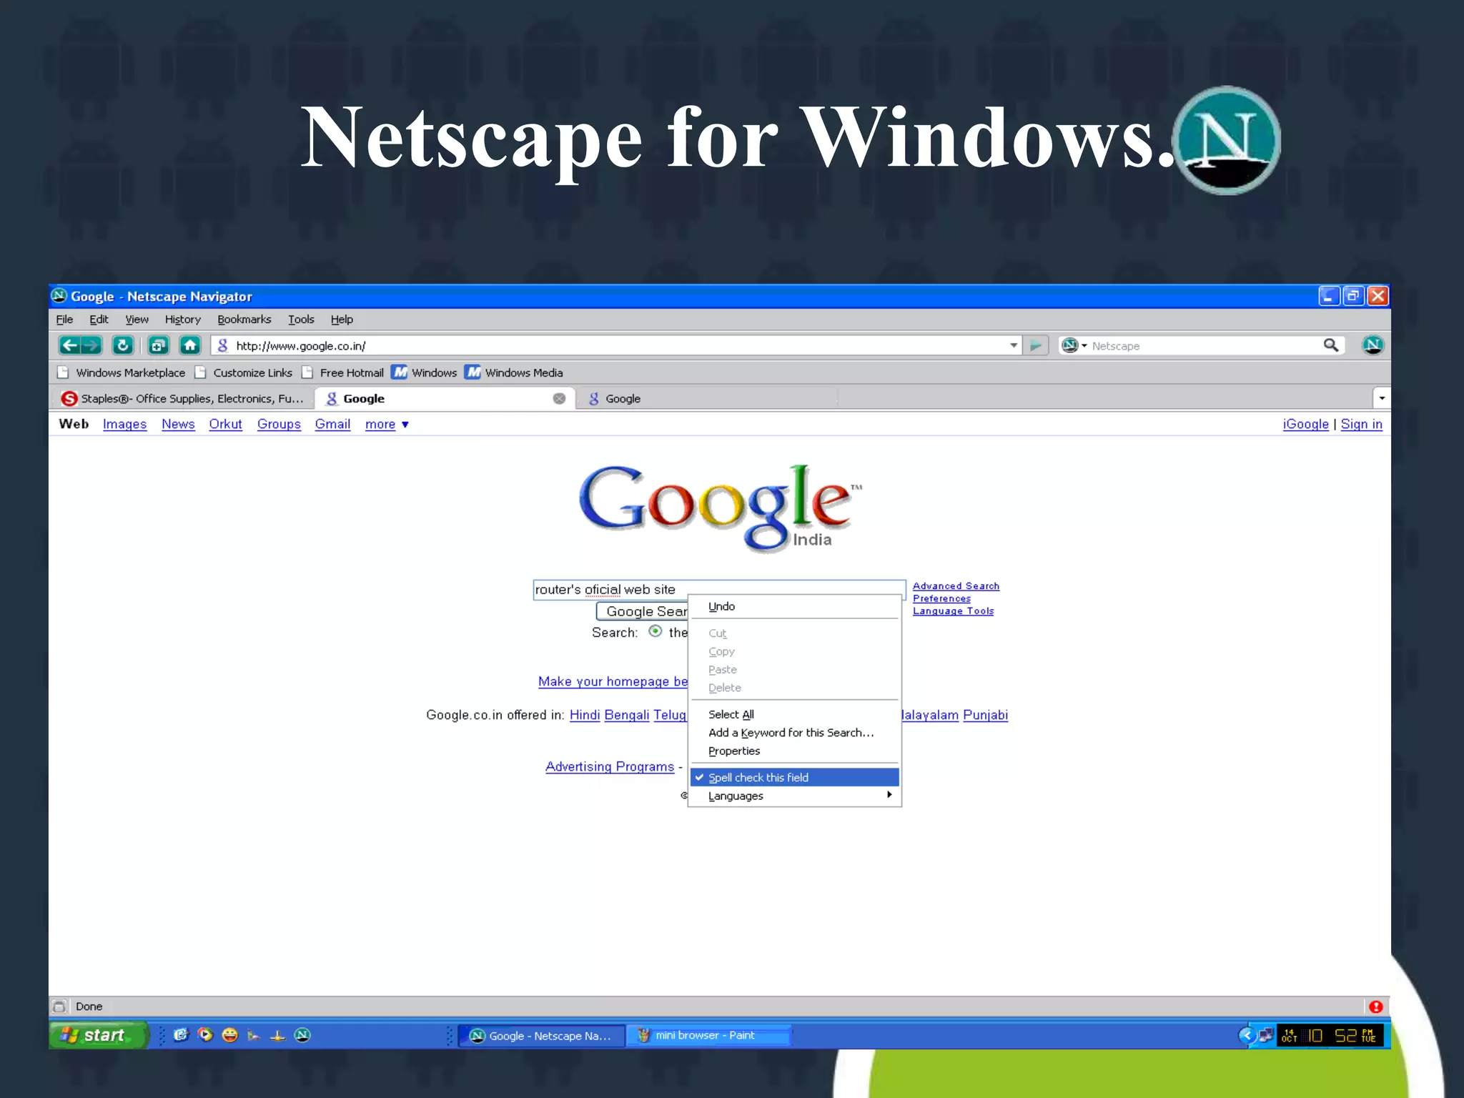Open the iGoogle link
Screen dimensions: 1464x1098
click(1305, 425)
